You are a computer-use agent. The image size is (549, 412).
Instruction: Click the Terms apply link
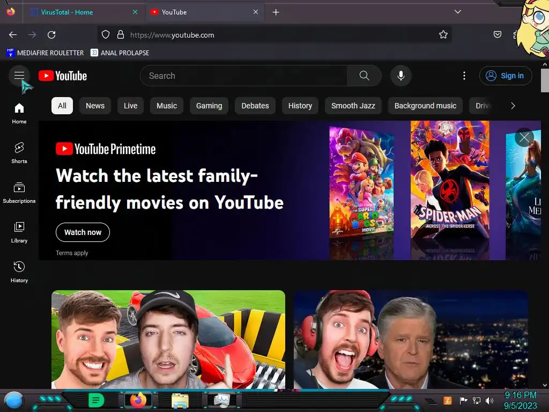(72, 253)
